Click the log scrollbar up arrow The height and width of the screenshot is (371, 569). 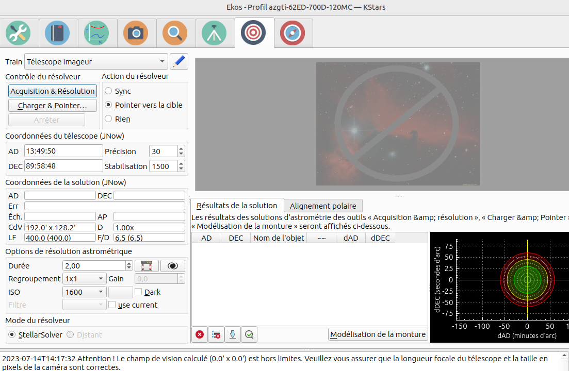(x=565, y=356)
